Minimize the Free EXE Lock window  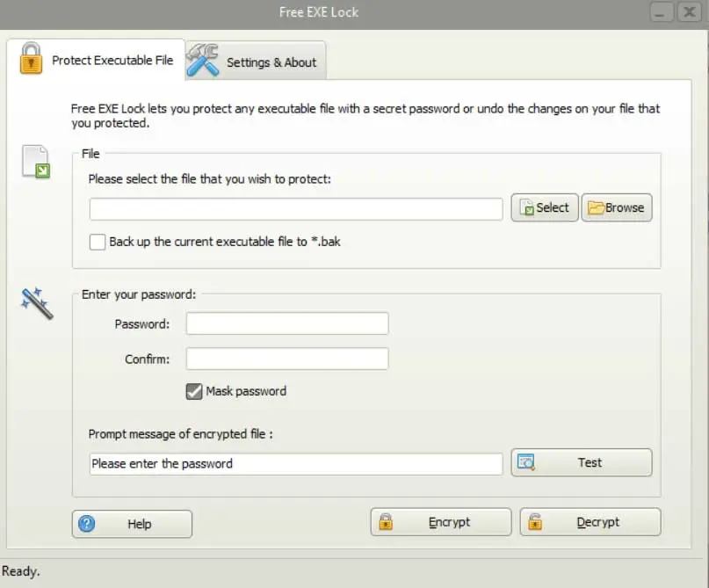tap(661, 12)
